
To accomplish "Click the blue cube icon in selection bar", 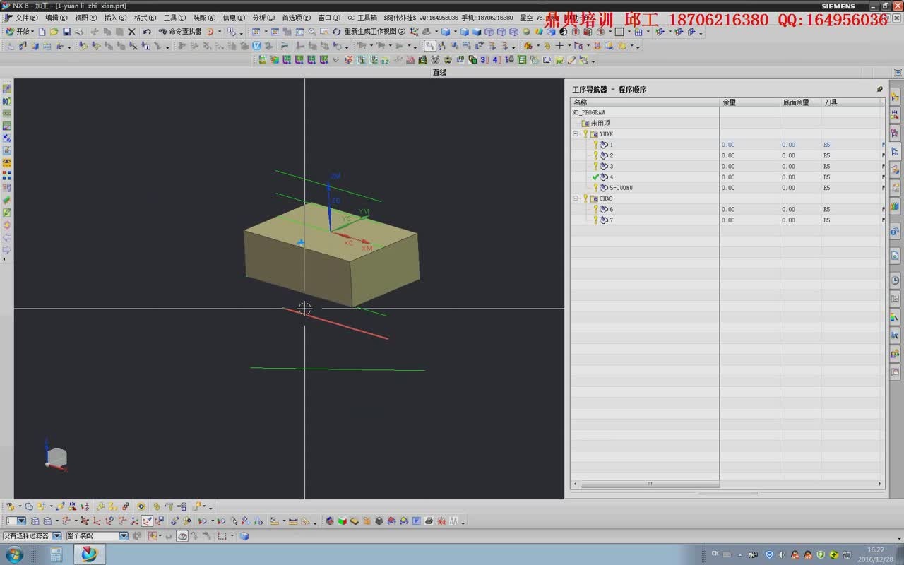I will pos(244,536).
